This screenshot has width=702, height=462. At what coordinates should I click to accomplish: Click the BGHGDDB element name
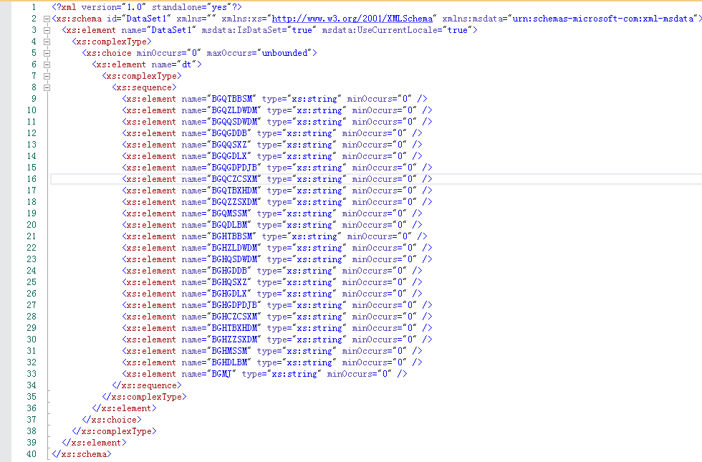click(x=229, y=271)
